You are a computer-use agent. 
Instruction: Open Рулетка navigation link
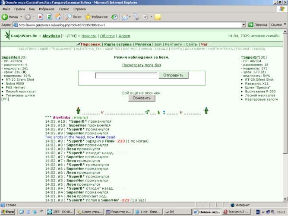[x=143, y=44]
